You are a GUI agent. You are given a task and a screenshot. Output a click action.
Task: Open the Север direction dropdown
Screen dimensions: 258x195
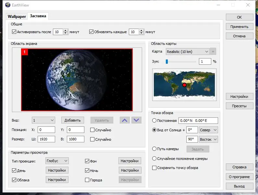click(x=208, y=130)
